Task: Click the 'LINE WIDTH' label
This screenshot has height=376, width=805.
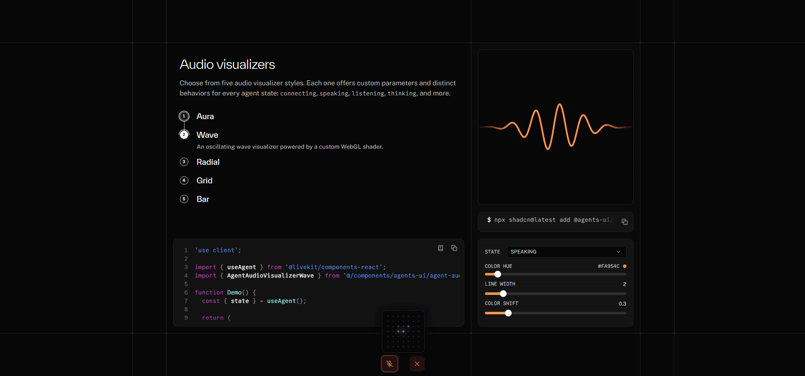Action: point(500,284)
